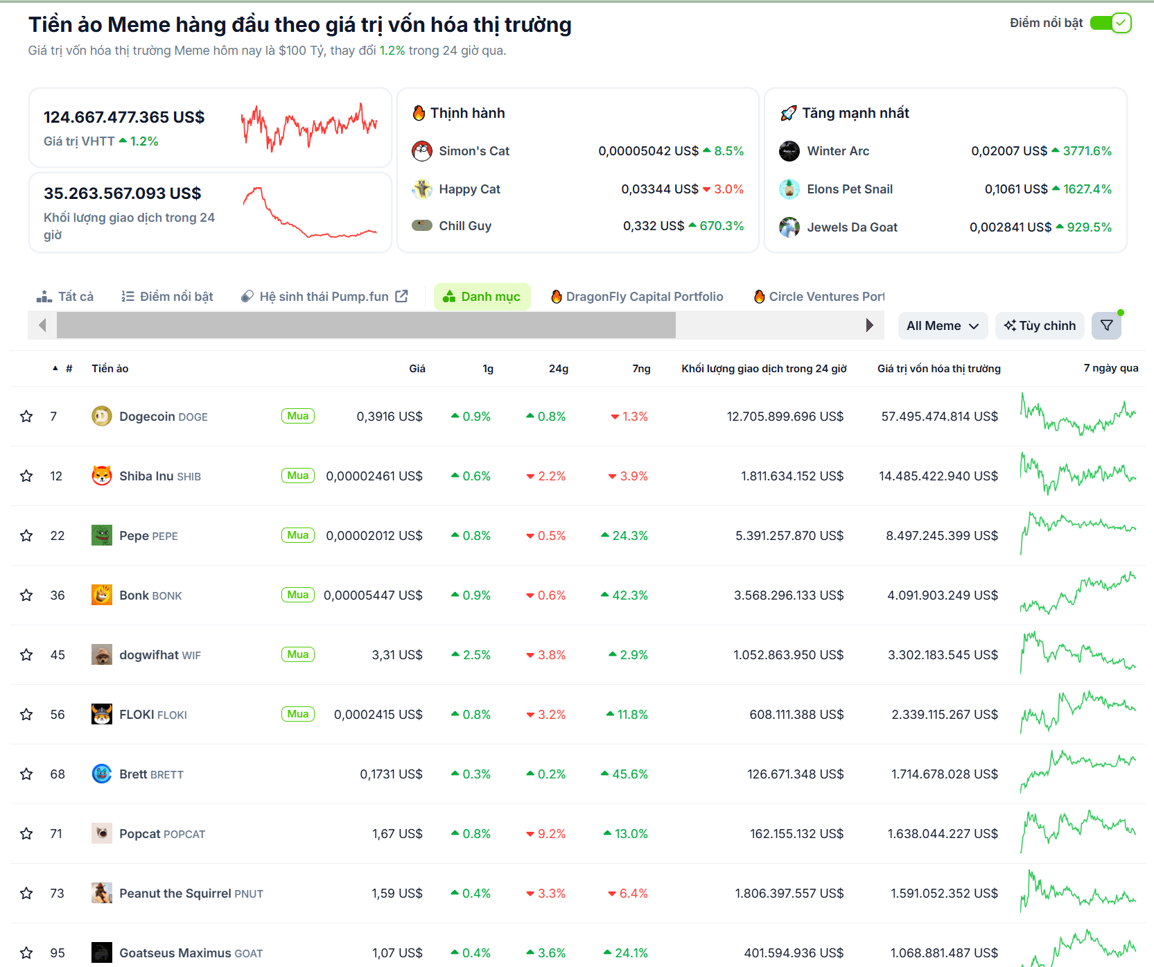Click the Popcat coin icon
Viewport: 1154px width, 967px height.
(x=102, y=833)
